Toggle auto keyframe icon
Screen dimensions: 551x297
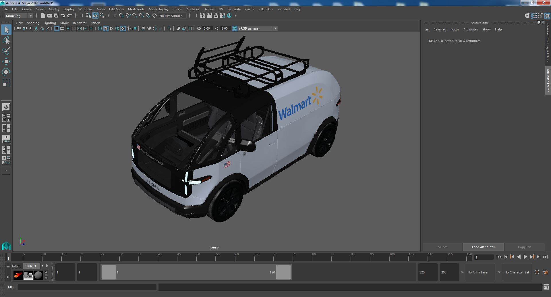537,272
